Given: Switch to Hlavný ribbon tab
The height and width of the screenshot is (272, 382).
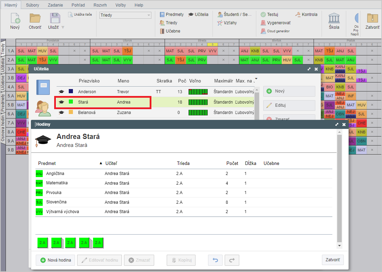Looking at the screenshot, I should click(11, 5).
